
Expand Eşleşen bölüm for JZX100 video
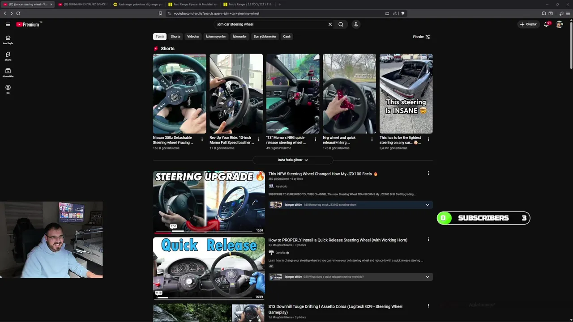point(351,205)
